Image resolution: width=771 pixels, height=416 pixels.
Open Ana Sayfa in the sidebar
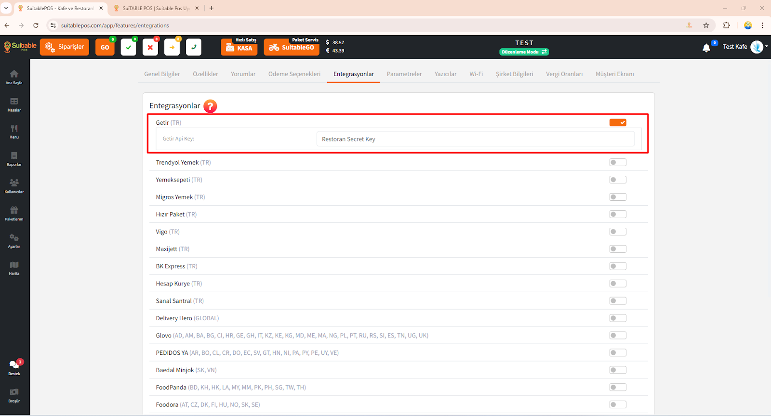tap(14, 77)
